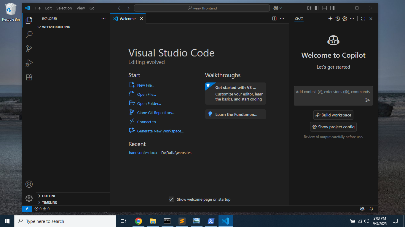Select the Welcome tab
Screen dimensions: 405x227
(x=127, y=19)
